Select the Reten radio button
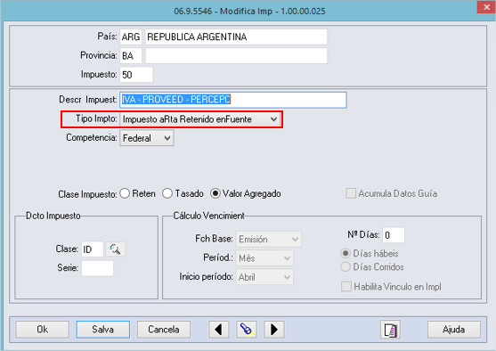 coord(125,193)
